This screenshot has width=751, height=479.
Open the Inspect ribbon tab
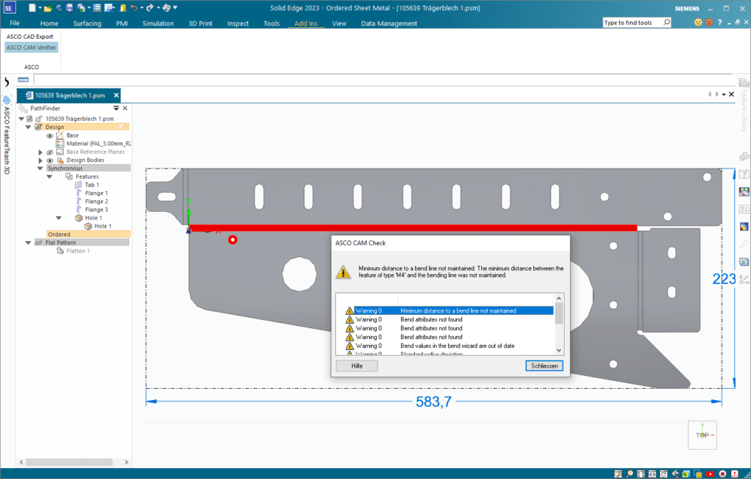(238, 23)
